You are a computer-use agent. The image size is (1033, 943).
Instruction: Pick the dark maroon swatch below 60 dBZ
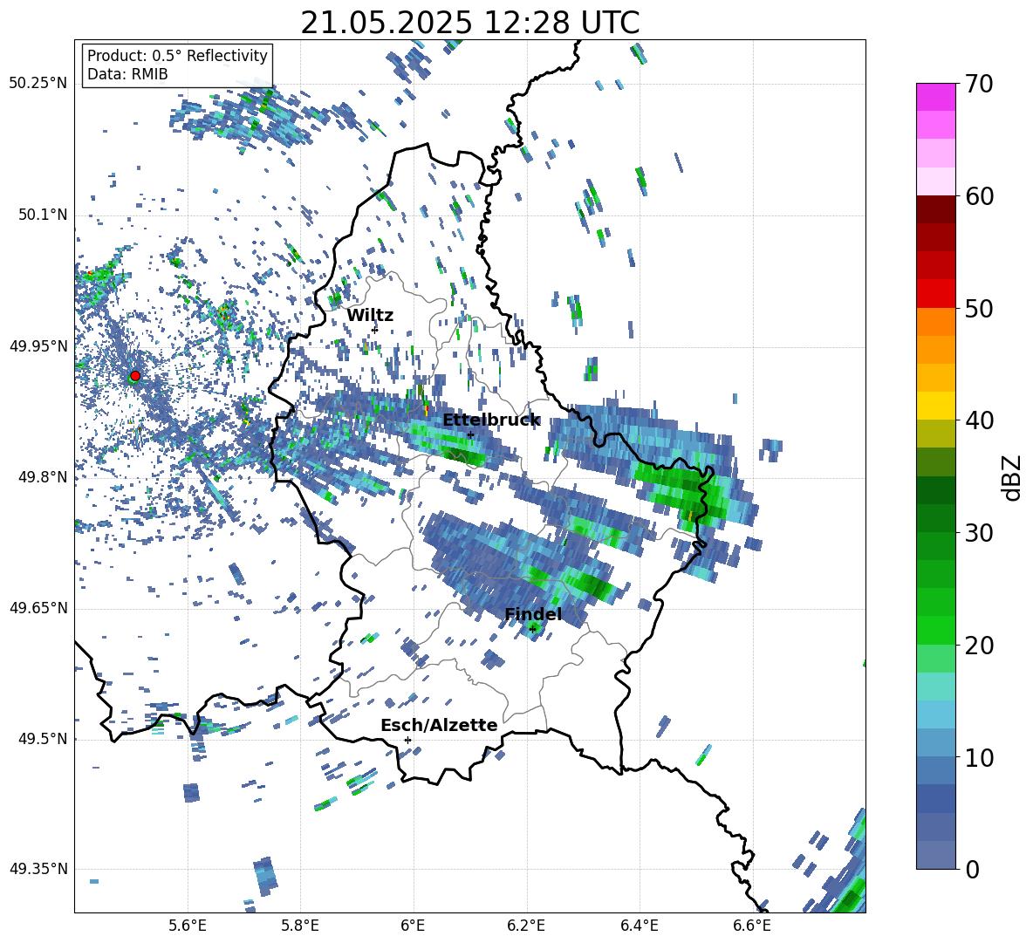pos(935,210)
